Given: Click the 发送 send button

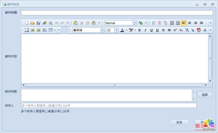Looking at the screenshot, I should pyautogui.click(x=179, y=122).
